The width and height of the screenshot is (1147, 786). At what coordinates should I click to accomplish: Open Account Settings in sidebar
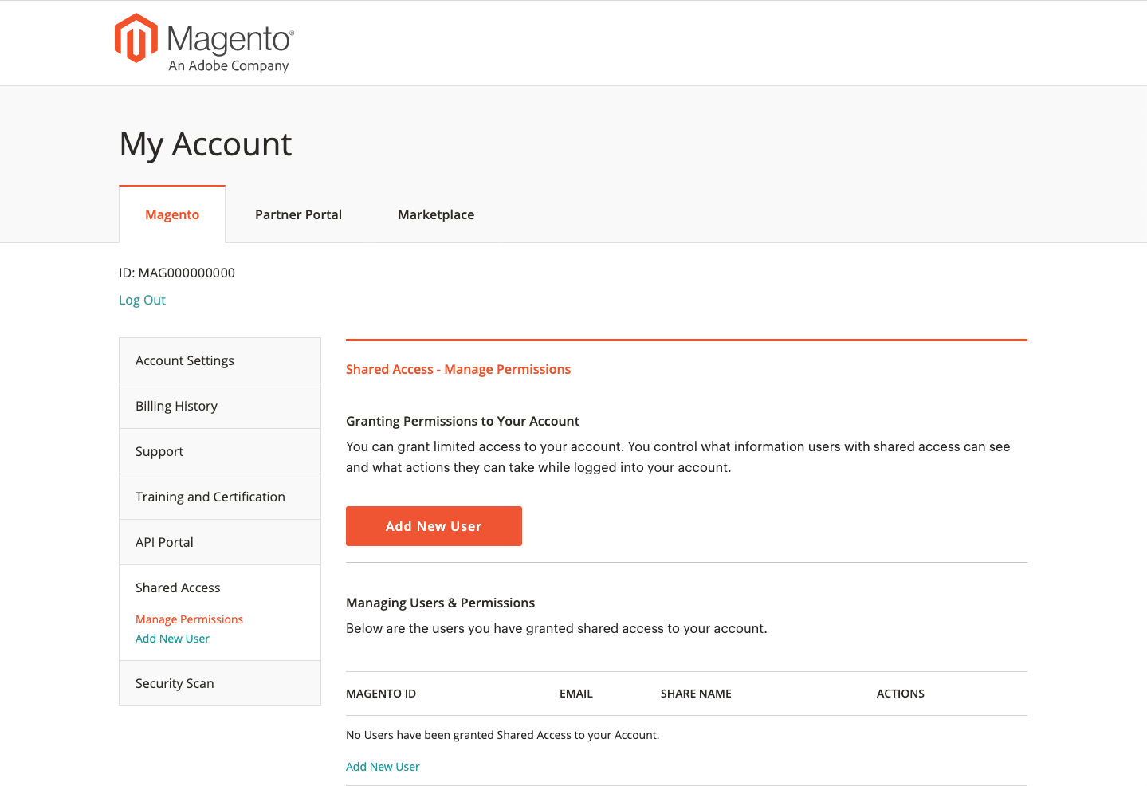click(x=220, y=360)
